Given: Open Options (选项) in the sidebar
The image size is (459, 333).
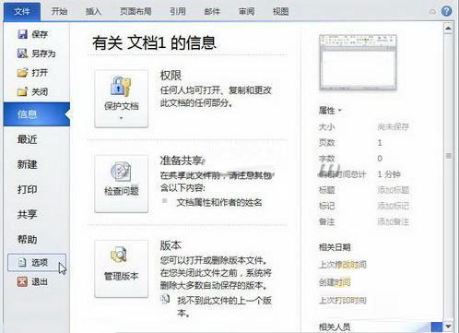Looking at the screenshot, I should pos(37,262).
